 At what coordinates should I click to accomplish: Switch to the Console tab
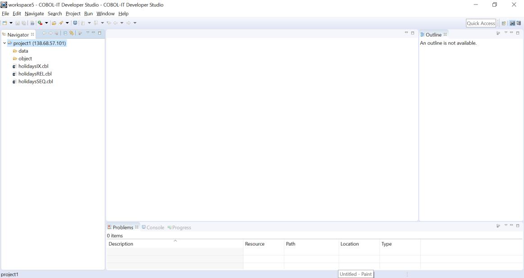154,228
